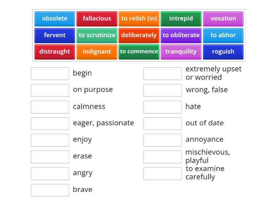Click the 'deliberately' word tile
Screen dimensions: 278x209
point(139,35)
